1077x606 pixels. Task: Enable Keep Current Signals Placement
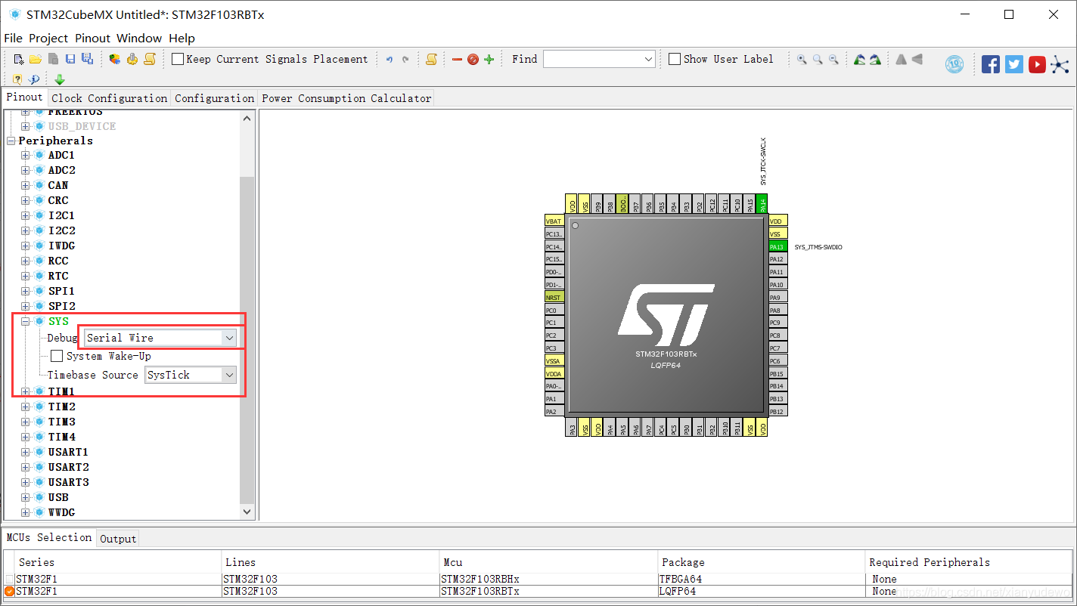(x=177, y=58)
